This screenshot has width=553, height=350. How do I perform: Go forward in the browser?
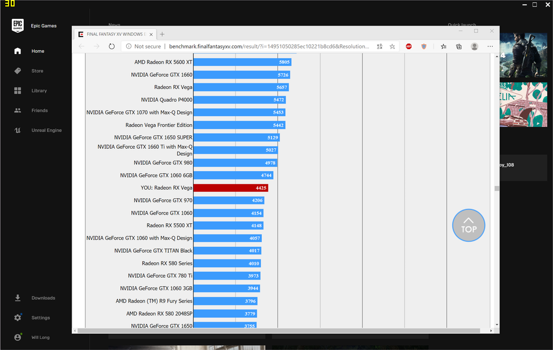(x=97, y=46)
